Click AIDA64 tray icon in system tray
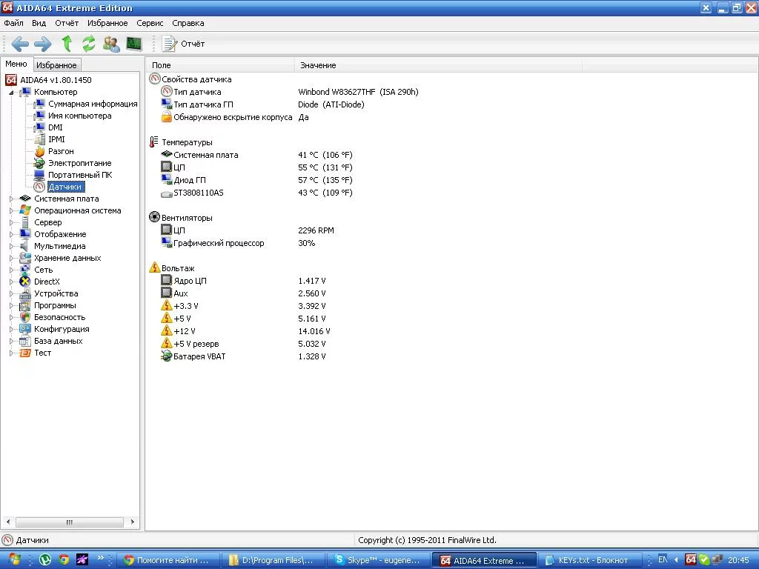 click(x=691, y=559)
